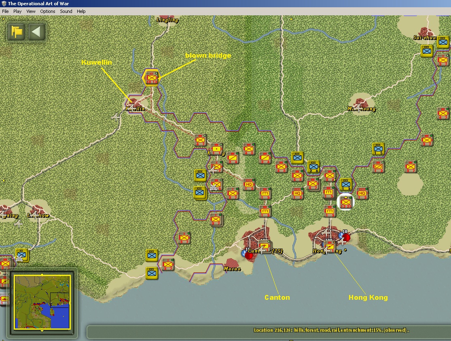Click the yellow flags button
Viewport: 451px width, 341px height.
(x=17, y=32)
